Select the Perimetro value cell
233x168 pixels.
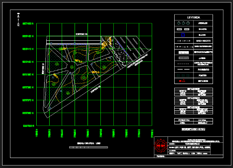pos(203,120)
